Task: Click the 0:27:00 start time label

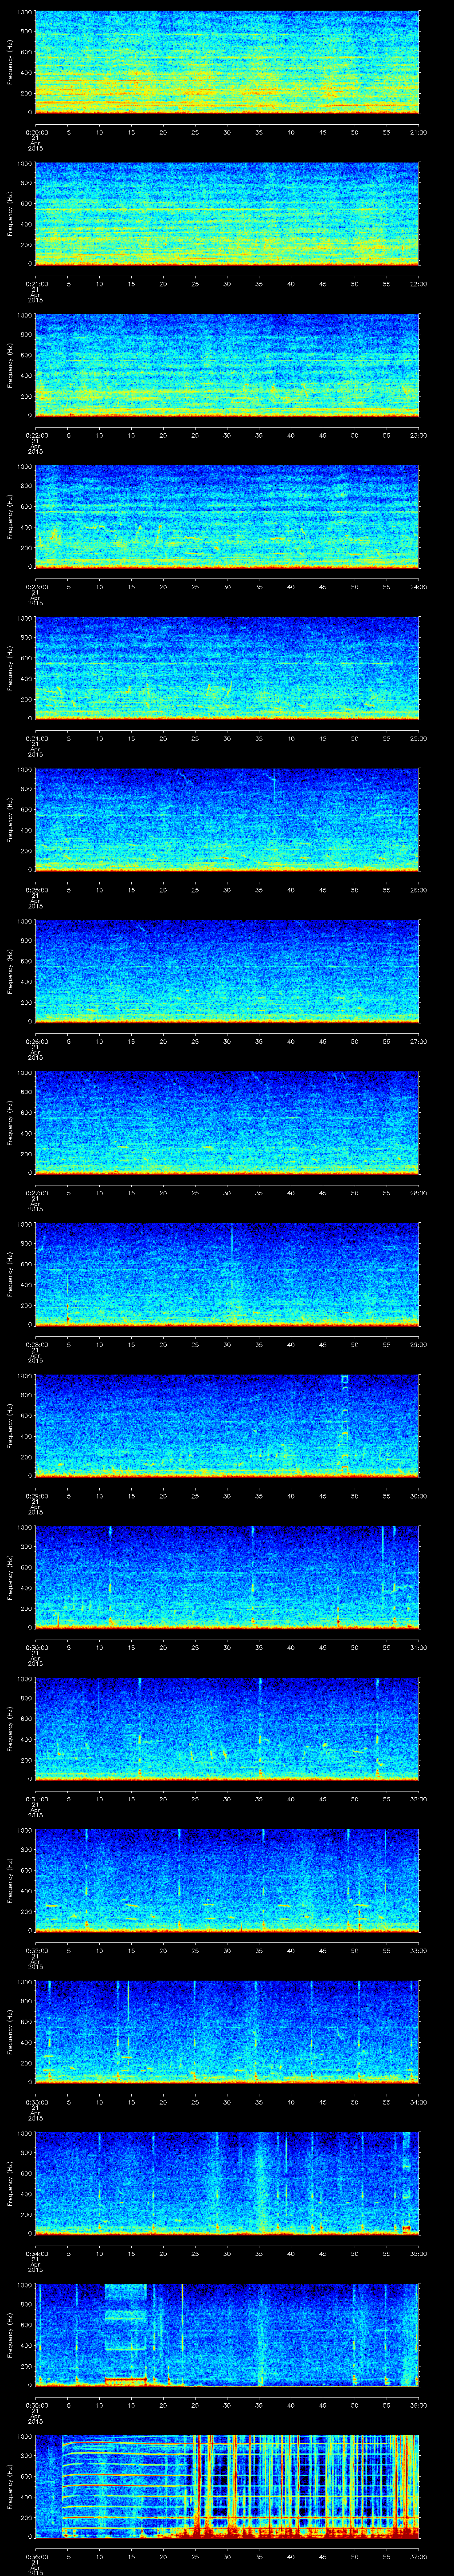Action: (36, 1192)
